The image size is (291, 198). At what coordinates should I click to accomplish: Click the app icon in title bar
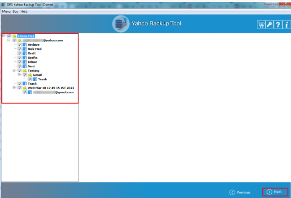3,4
